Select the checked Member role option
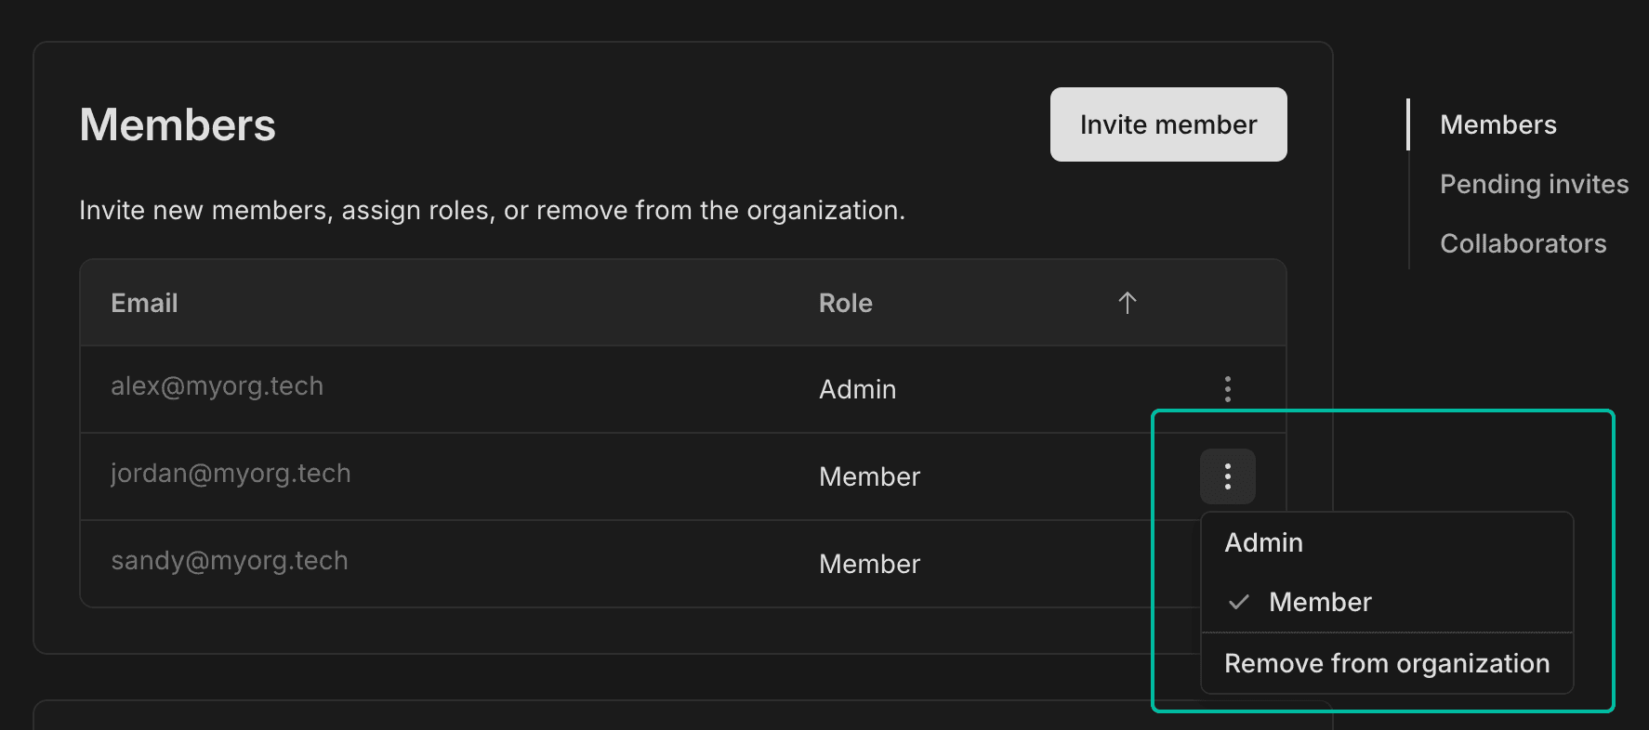This screenshot has width=1649, height=730. 1320,602
